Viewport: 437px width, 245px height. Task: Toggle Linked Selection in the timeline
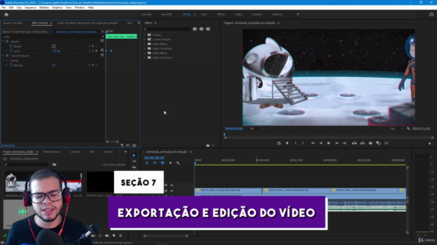click(x=163, y=163)
